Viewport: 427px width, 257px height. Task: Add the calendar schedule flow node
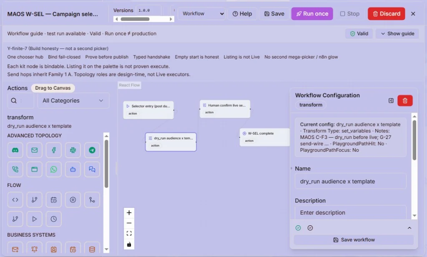tap(54, 200)
